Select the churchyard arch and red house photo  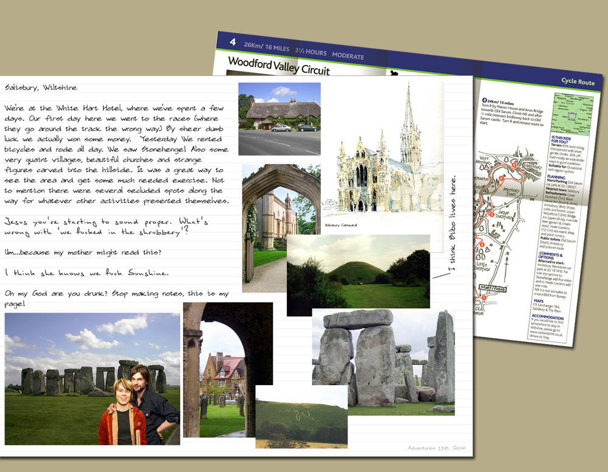coord(228,370)
